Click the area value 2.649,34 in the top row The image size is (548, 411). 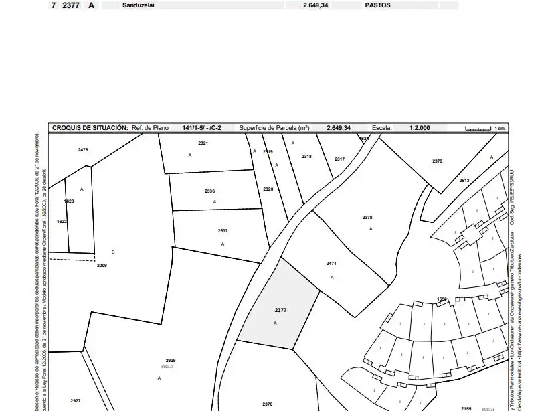coord(316,5)
